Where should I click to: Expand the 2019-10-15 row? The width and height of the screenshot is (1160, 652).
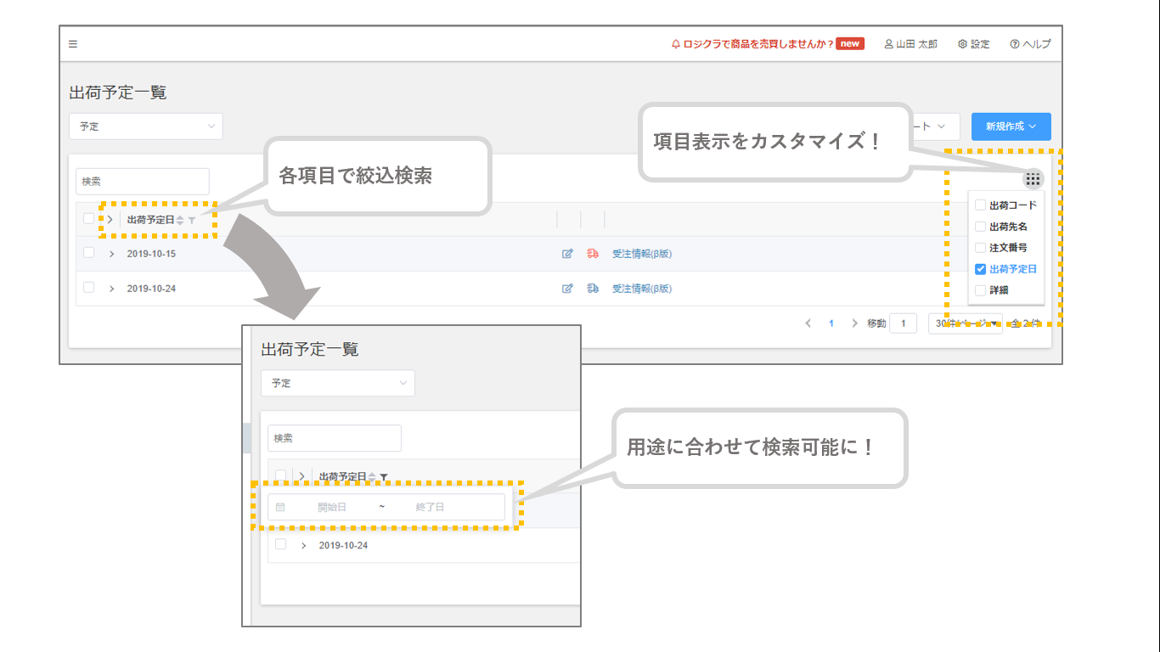tap(111, 254)
